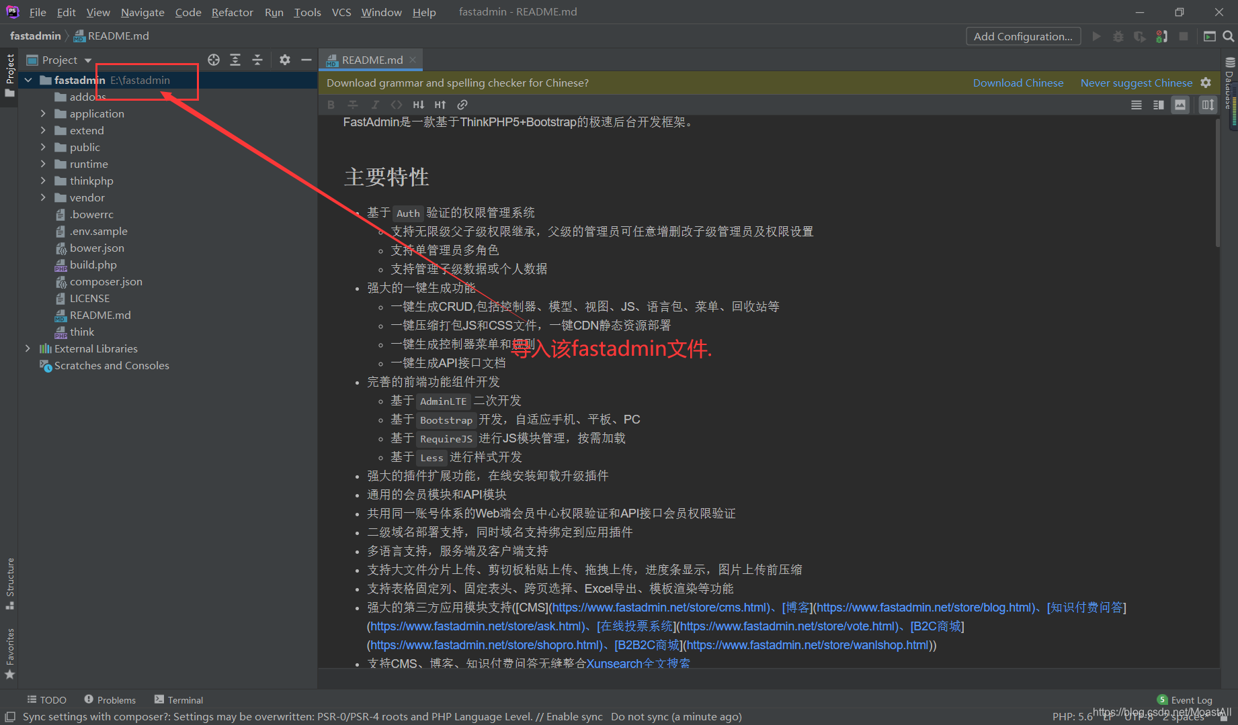
Task: Select the addons folder
Action: (x=87, y=97)
